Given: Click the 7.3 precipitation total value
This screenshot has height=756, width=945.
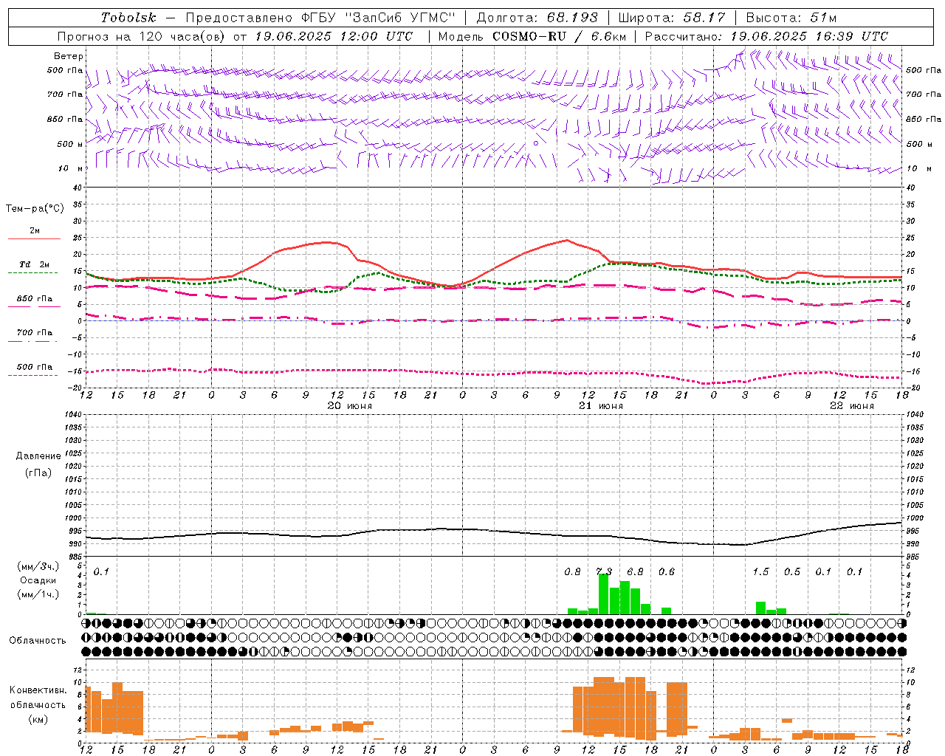Looking at the screenshot, I should point(604,571).
